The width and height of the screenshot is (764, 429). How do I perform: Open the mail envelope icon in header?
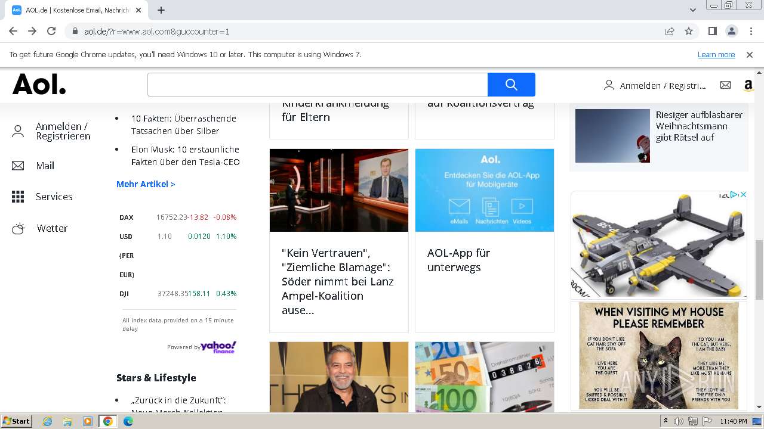point(725,85)
